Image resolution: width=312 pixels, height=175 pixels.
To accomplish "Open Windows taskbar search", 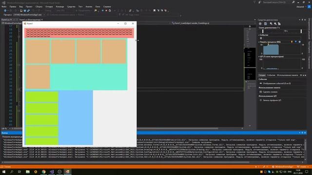I will point(12,172).
